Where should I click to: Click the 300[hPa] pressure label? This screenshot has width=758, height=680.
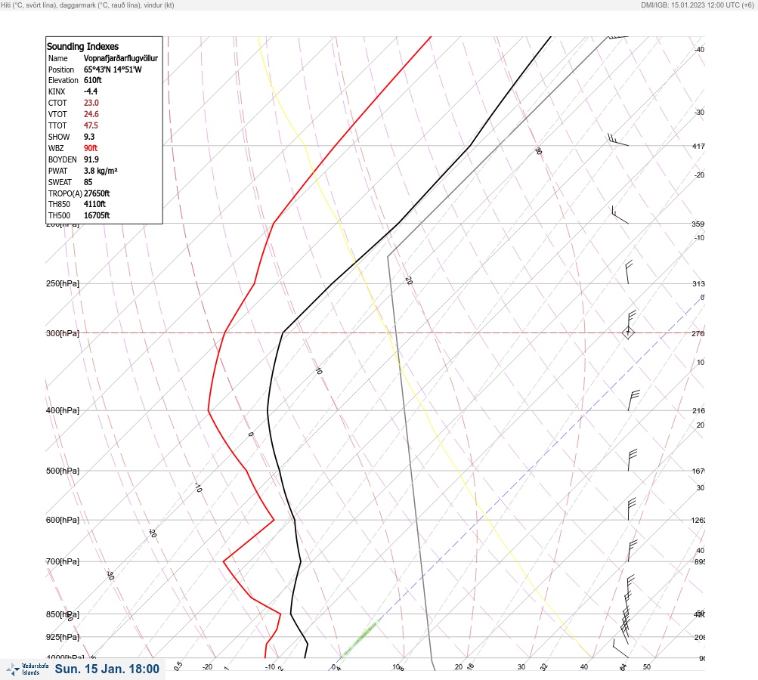pos(63,333)
